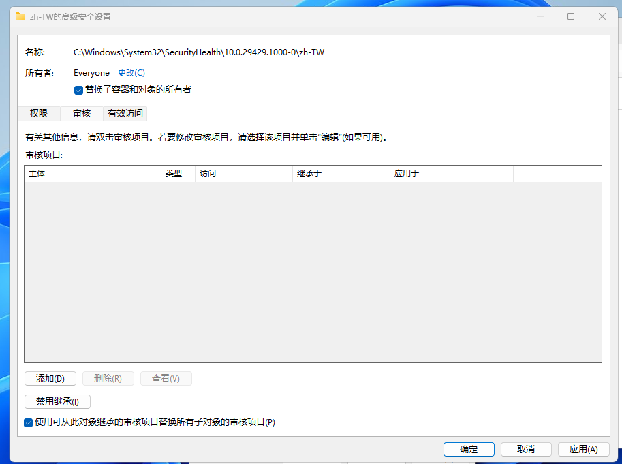Open the 有效访问 tab
622x464 pixels.
(125, 114)
